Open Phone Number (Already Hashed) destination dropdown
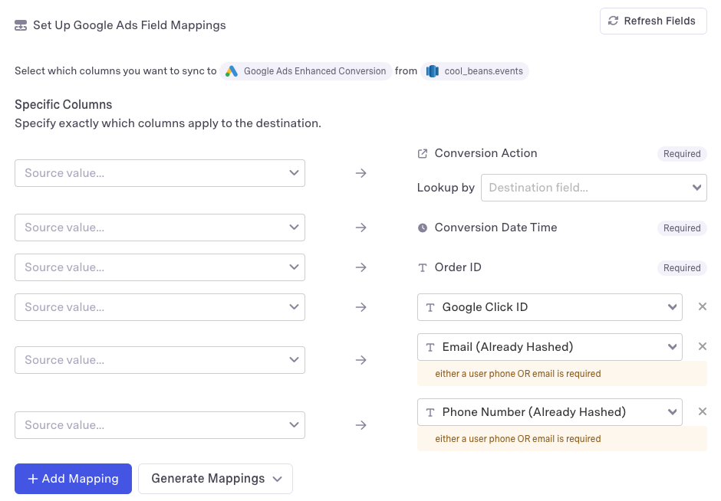Image resolution: width=721 pixels, height=501 pixels. (549, 412)
